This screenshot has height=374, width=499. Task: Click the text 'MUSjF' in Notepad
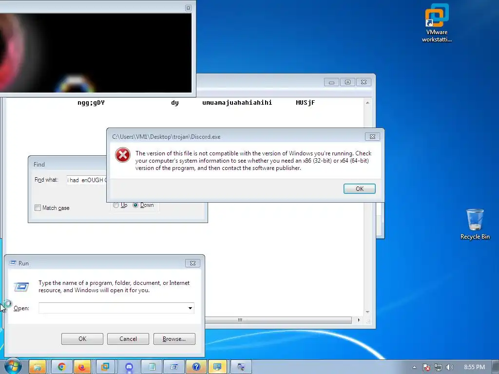click(305, 103)
